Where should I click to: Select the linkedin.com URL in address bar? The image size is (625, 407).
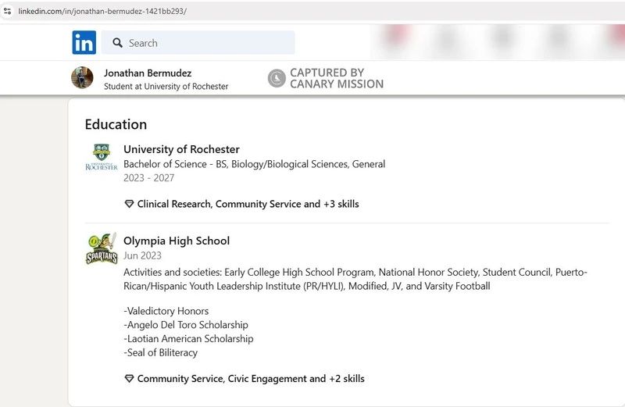tap(102, 11)
